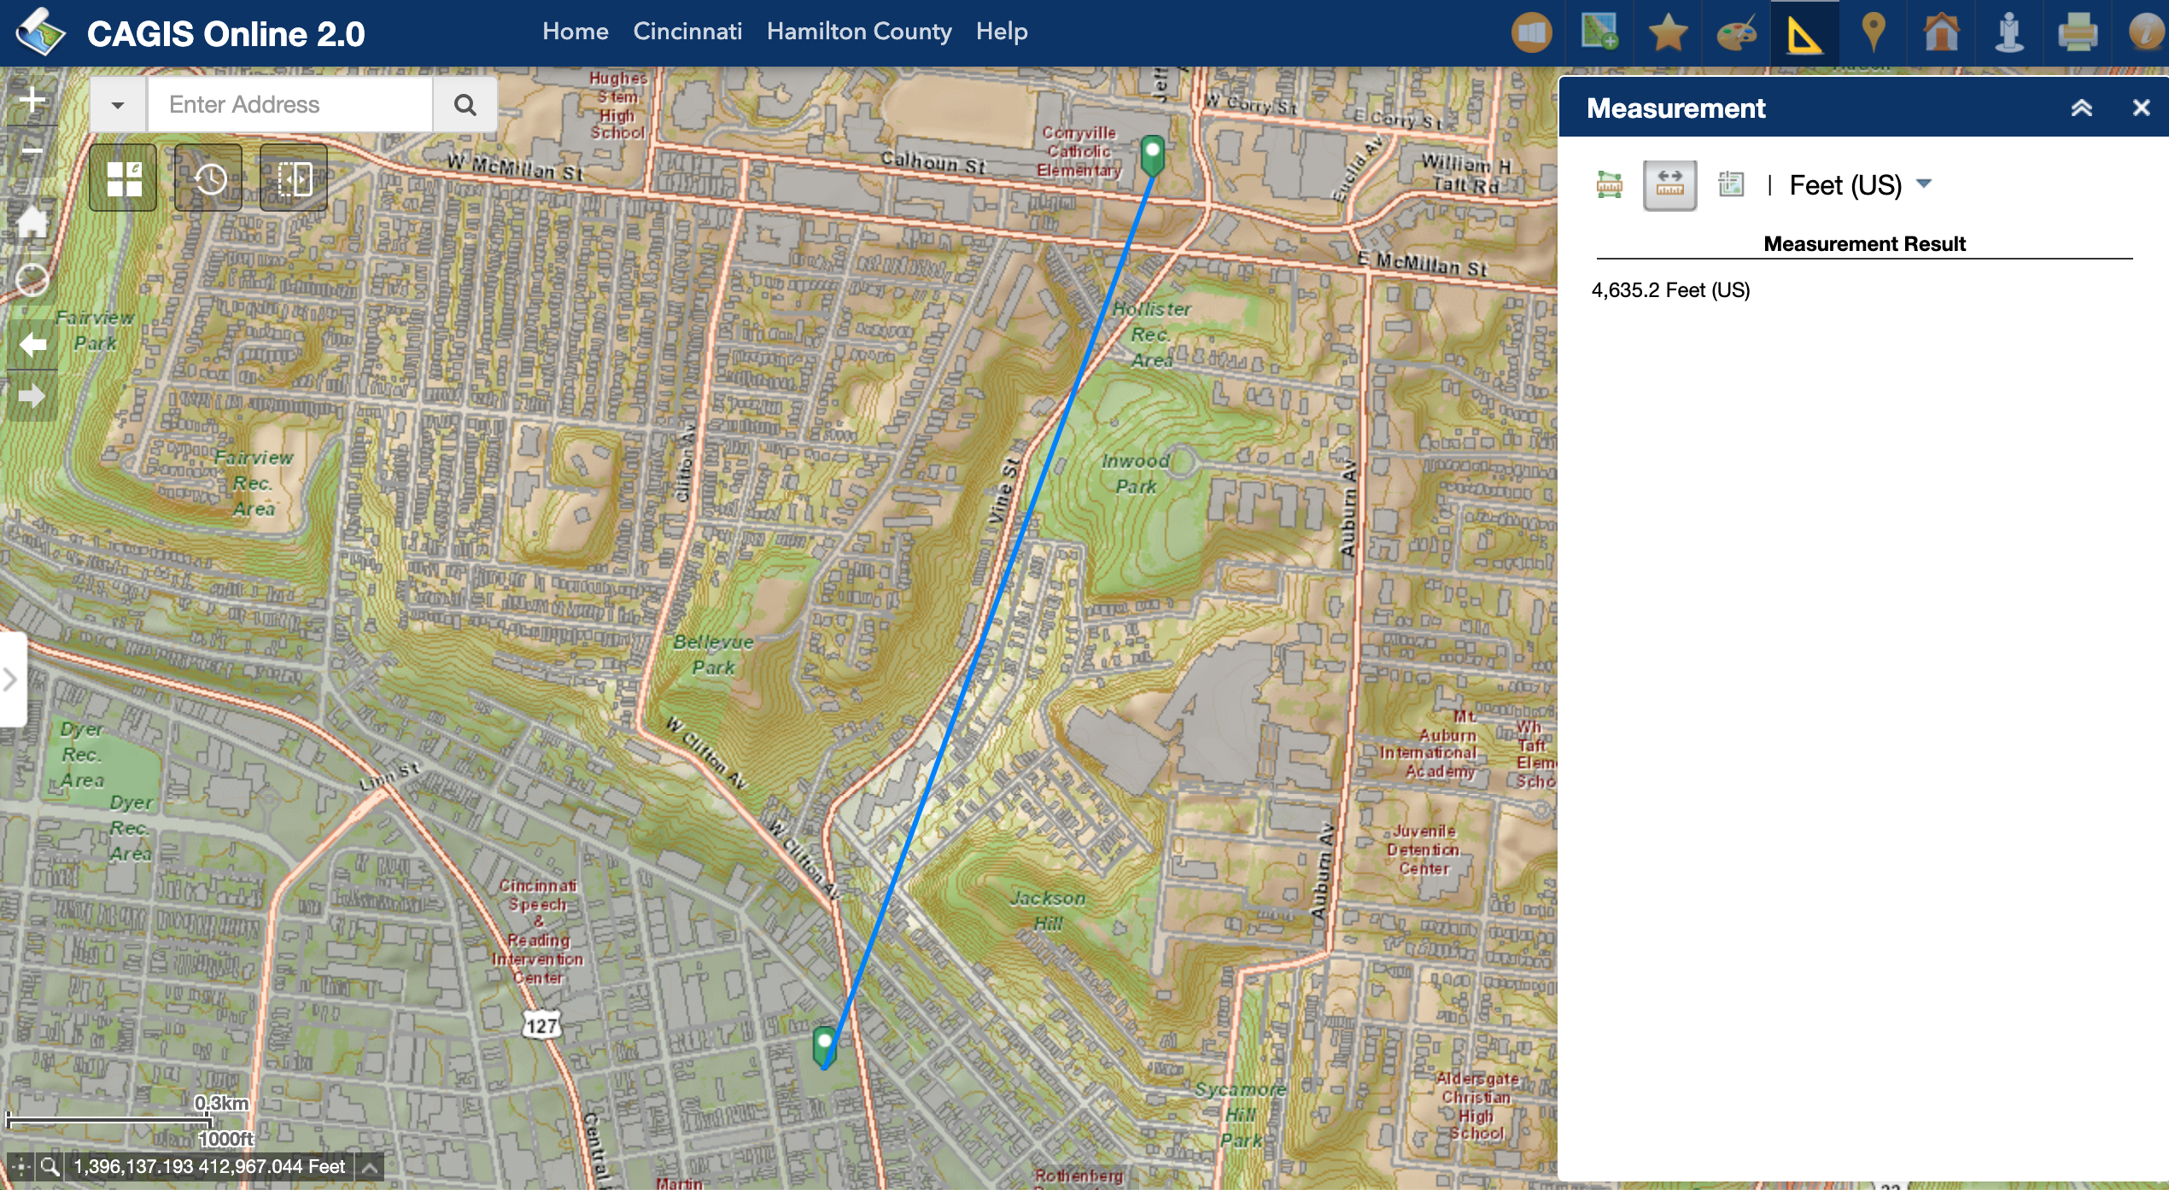The width and height of the screenshot is (2169, 1190).
Task: Click the Enter Address input field
Action: click(290, 105)
